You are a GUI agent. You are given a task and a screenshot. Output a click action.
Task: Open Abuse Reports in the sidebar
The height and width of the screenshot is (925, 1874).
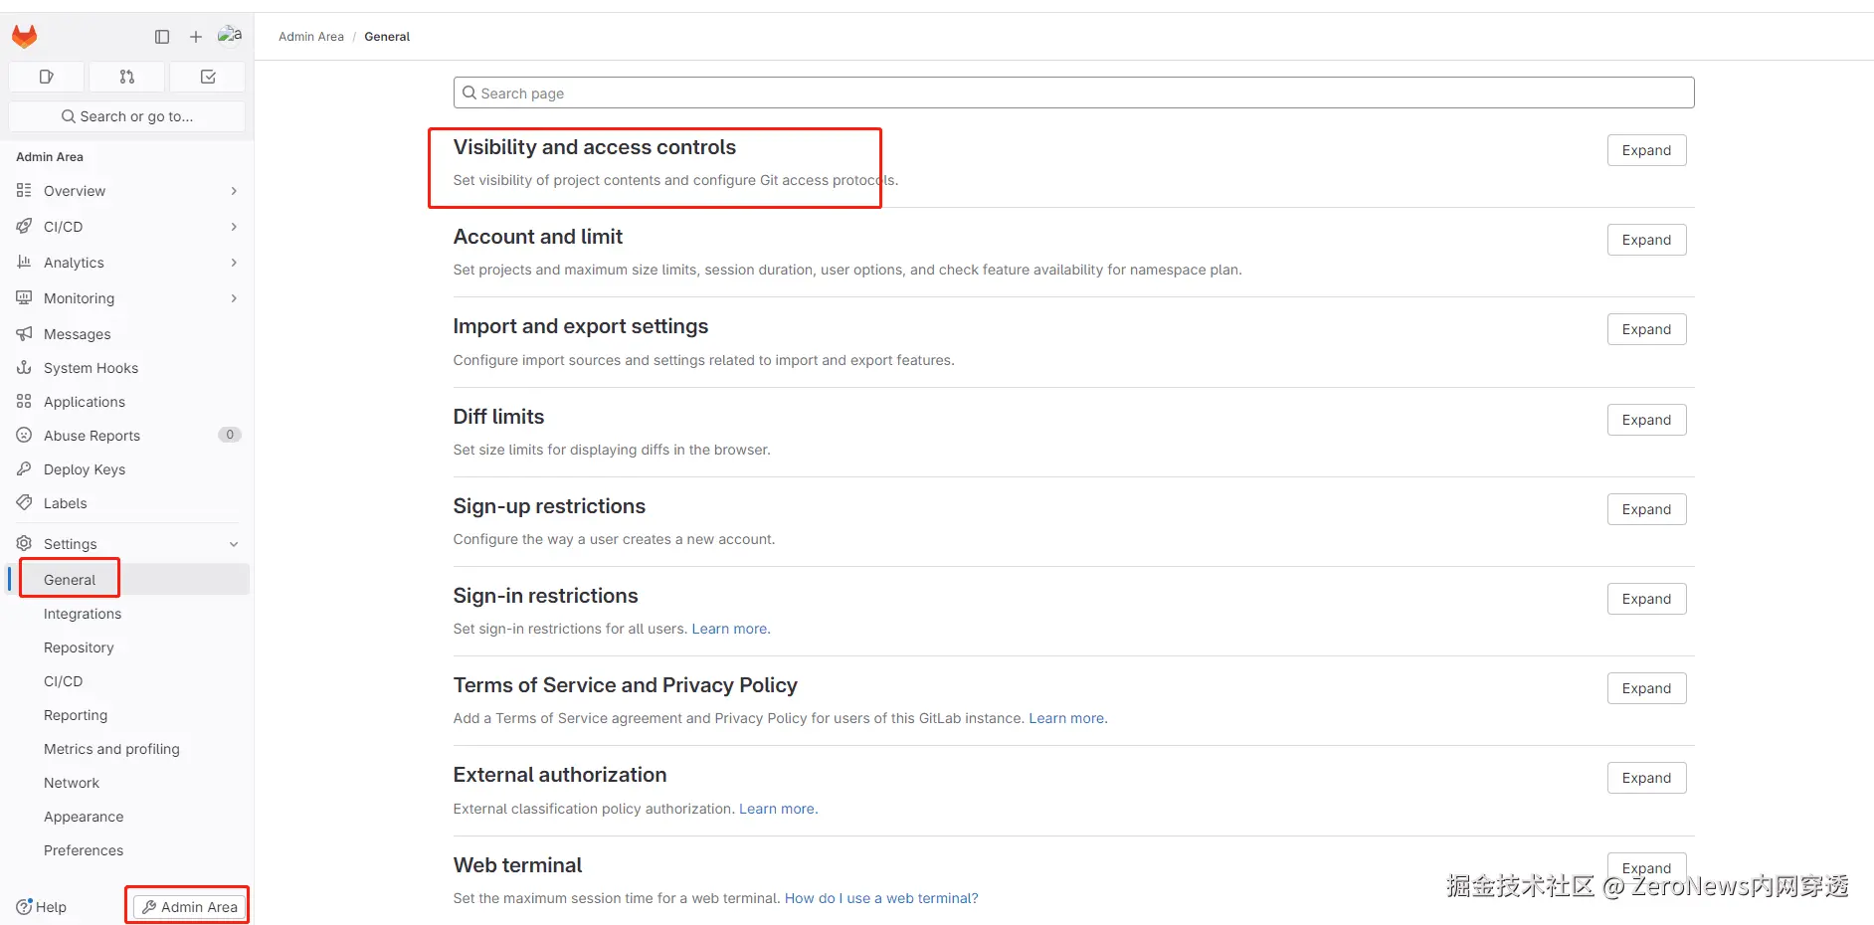(92, 436)
